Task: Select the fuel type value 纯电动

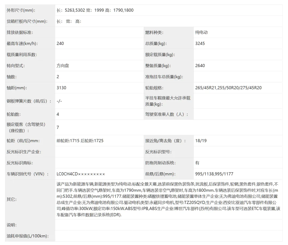Action: [x=201, y=32]
